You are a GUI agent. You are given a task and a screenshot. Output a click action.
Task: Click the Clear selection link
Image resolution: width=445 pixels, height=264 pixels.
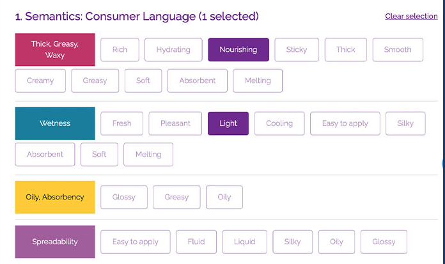coord(411,17)
